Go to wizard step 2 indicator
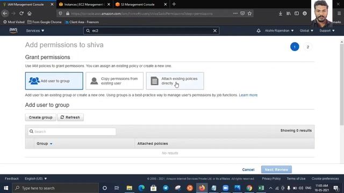This screenshot has height=193, width=344. point(307,47)
